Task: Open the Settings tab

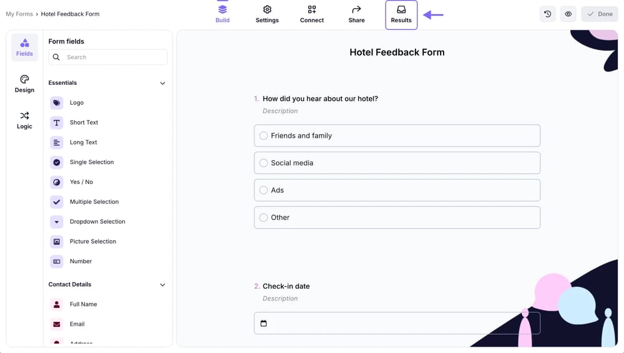Action: [x=267, y=14]
